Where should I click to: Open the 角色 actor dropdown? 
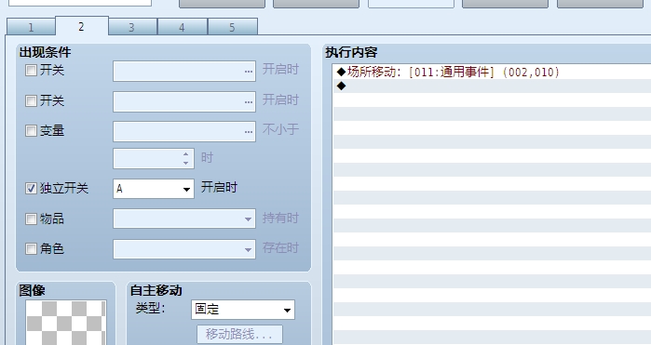[184, 249]
